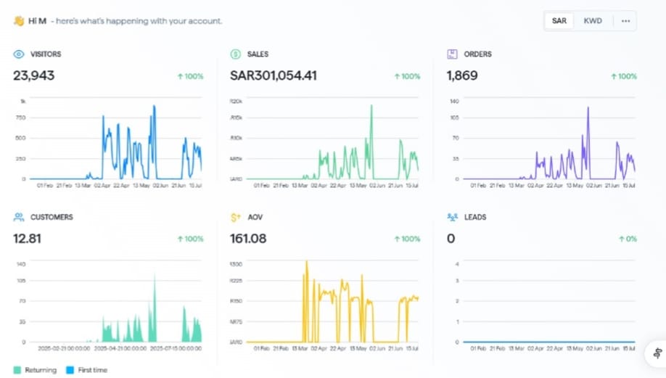Switch currency to SAR
The height and width of the screenshot is (378, 666).
click(x=559, y=21)
